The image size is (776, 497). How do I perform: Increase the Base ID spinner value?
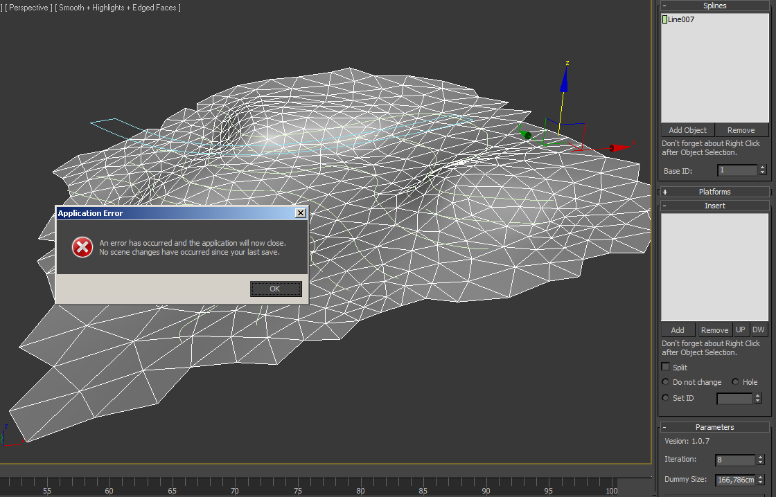(763, 168)
